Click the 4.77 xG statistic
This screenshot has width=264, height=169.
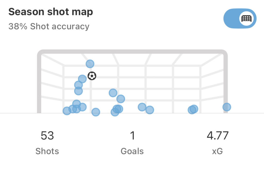pyautogui.click(x=218, y=143)
